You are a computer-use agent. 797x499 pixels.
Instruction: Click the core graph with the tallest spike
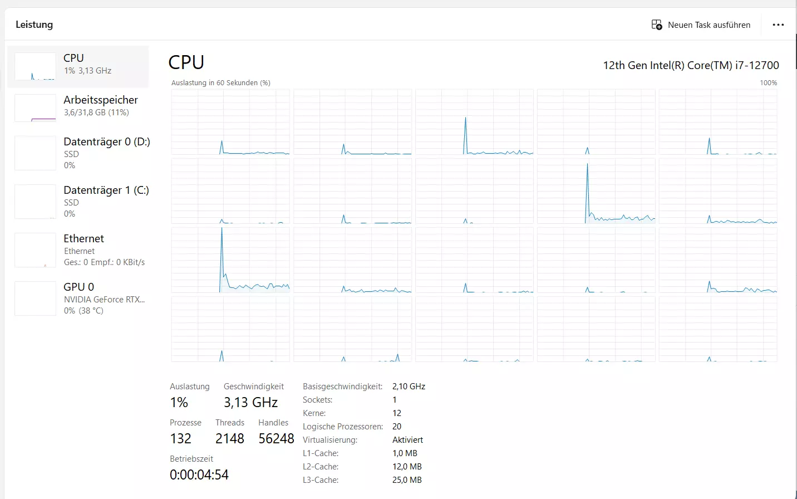230,260
